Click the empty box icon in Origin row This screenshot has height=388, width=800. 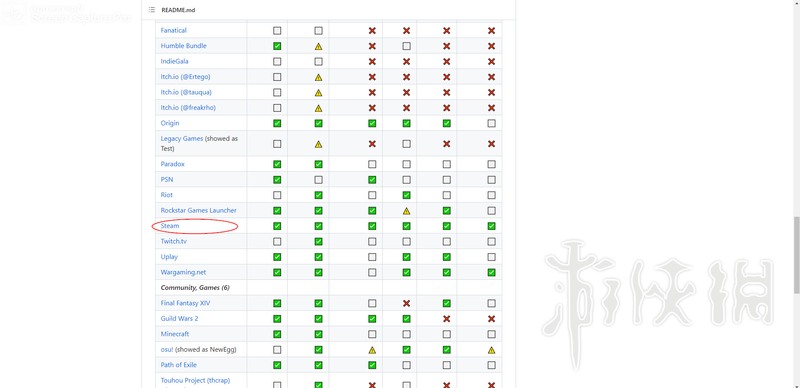[x=491, y=123]
